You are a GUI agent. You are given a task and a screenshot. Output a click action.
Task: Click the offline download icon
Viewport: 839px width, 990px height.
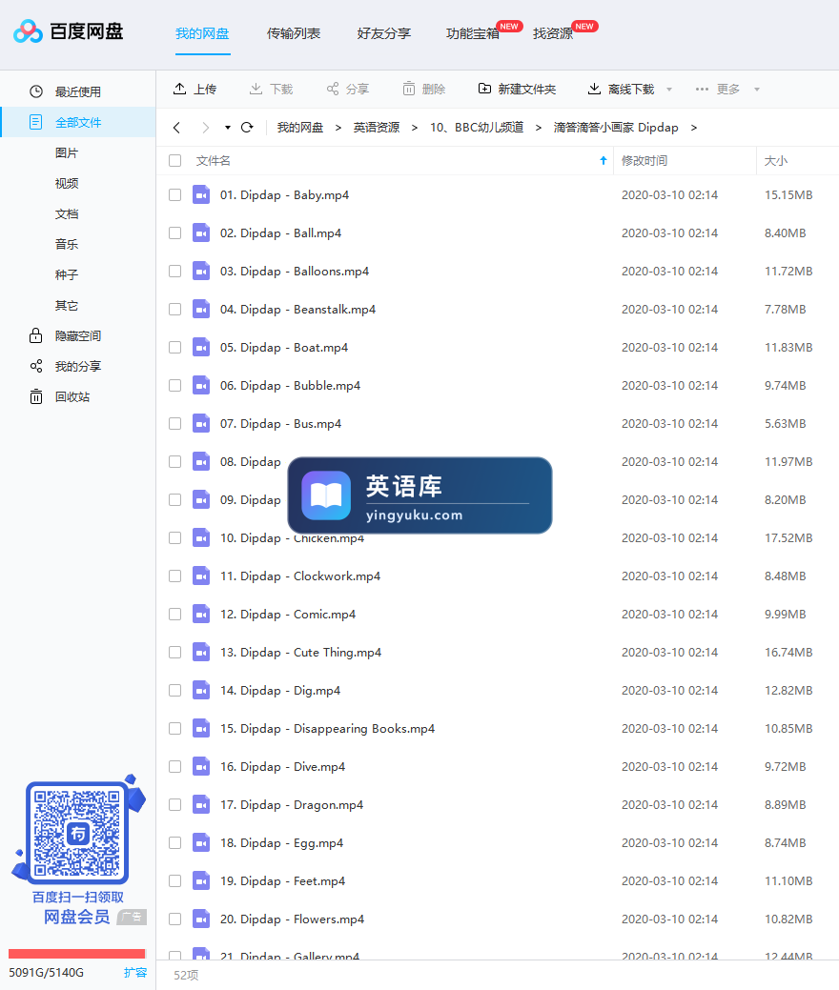click(x=595, y=89)
